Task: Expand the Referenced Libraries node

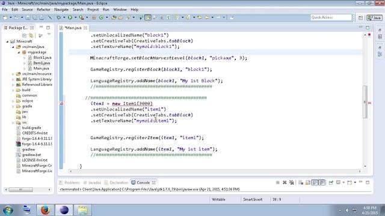Action: [x=13, y=85]
